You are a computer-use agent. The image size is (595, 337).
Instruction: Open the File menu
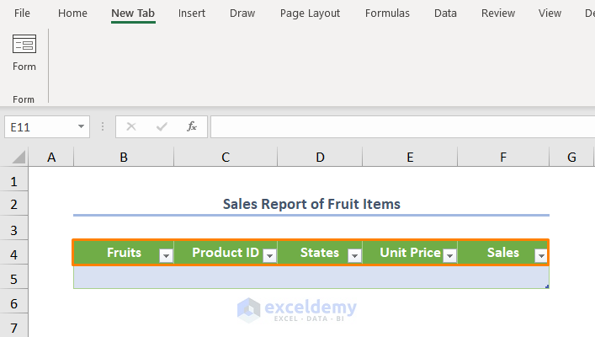point(23,13)
